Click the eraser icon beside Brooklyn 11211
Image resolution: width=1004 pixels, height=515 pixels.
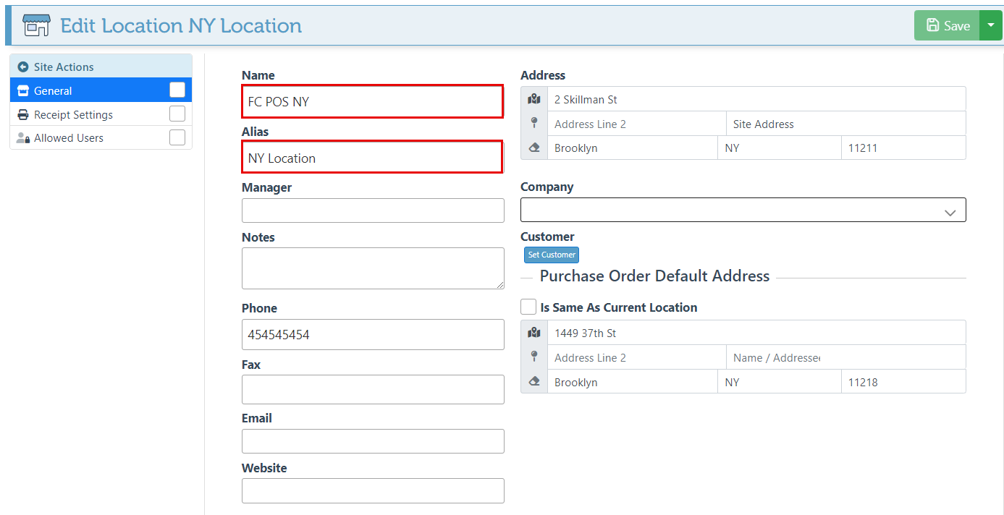(x=534, y=148)
